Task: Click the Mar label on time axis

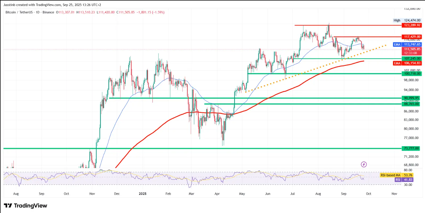Action: [x=191, y=194]
